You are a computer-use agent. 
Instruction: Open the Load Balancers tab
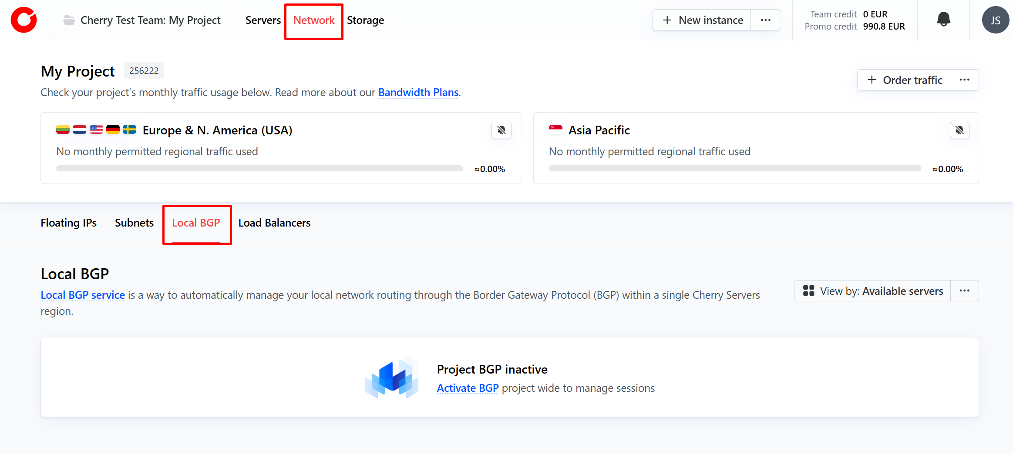[x=274, y=223]
